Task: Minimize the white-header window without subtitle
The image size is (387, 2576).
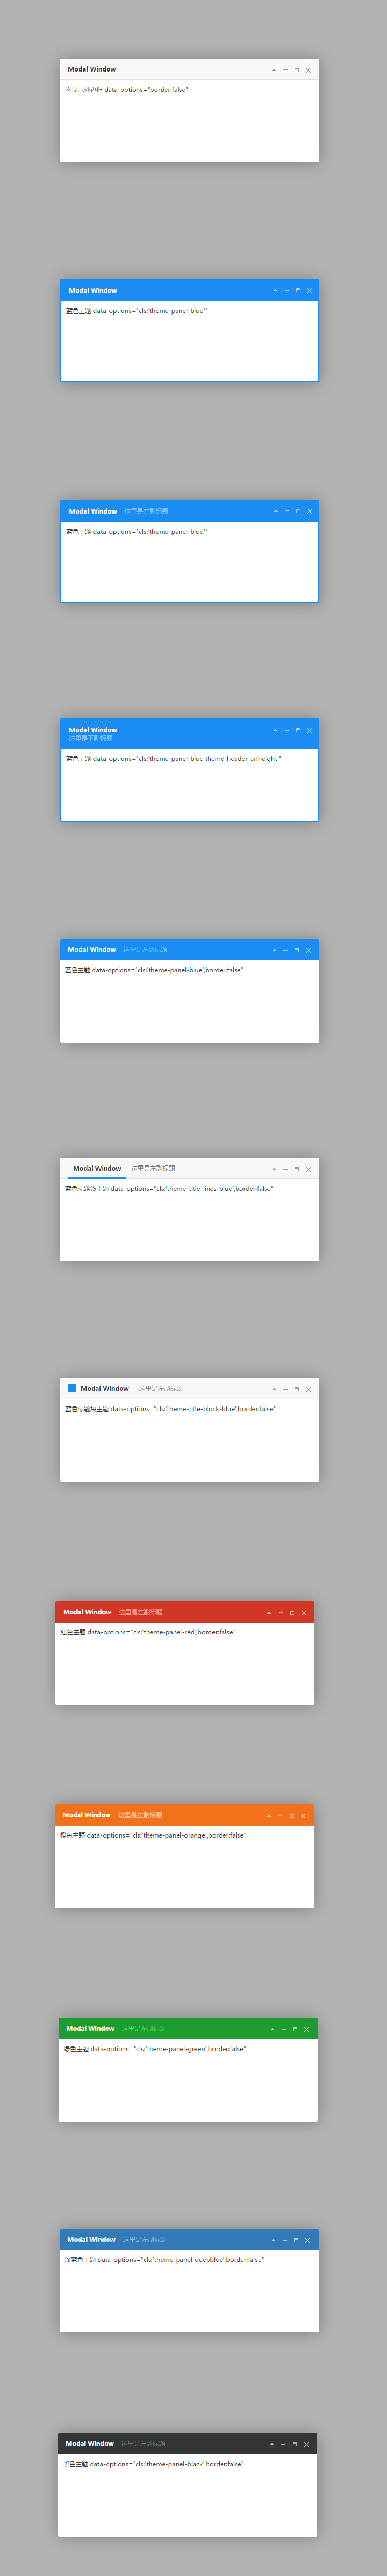Action: click(x=285, y=70)
